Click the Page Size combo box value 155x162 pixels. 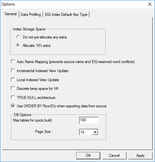pyautogui.click(x=86, y=132)
